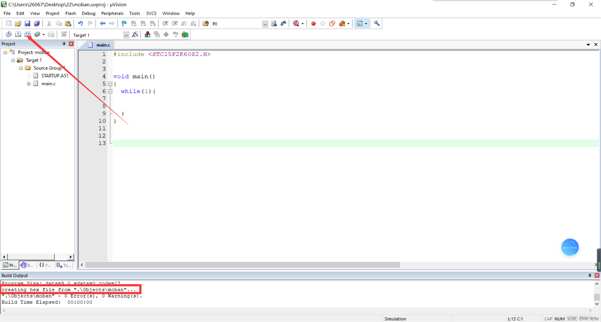Navigate backwards with the blue left arrow
This screenshot has height=322, width=601.
pos(102,23)
